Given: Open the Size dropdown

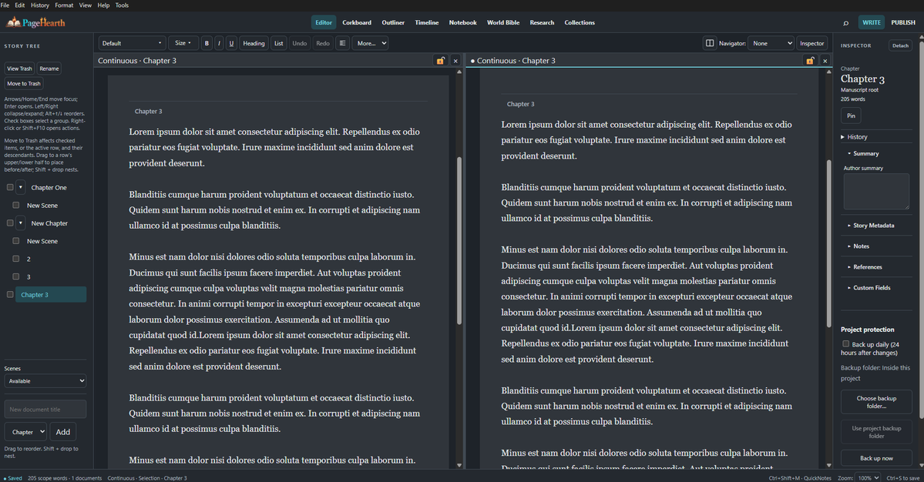Looking at the screenshot, I should [183, 43].
